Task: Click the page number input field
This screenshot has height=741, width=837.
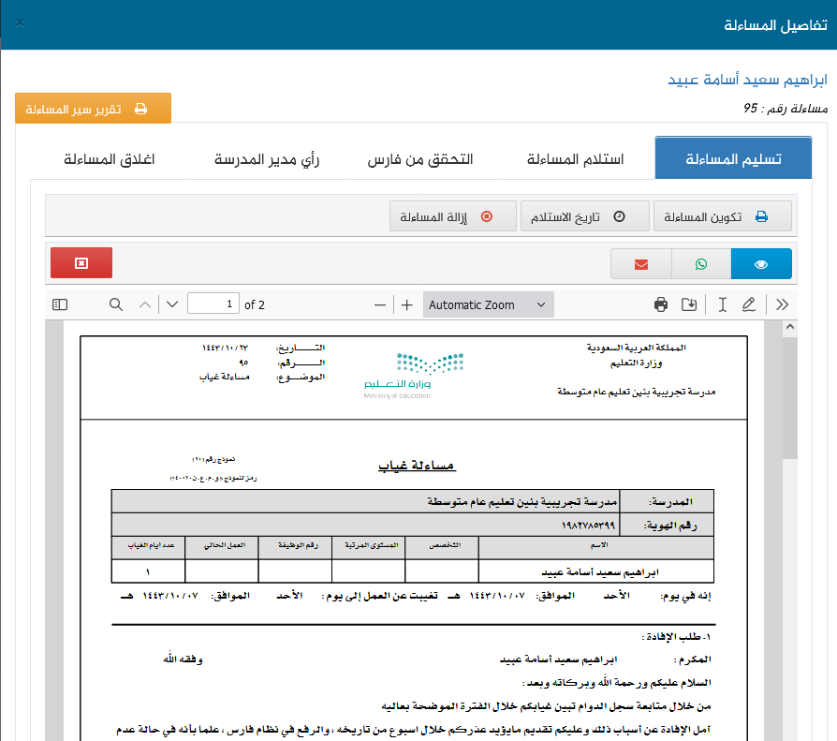Action: pos(213,304)
